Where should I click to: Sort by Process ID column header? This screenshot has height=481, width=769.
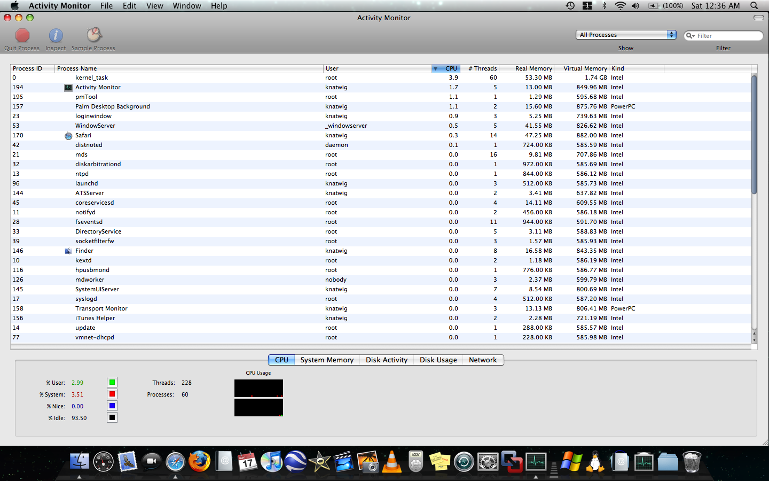pyautogui.click(x=32, y=68)
